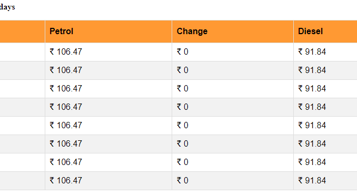The image size is (357, 196).
Task: Click first row diesel price ₹ 91.84
Action: coord(312,52)
